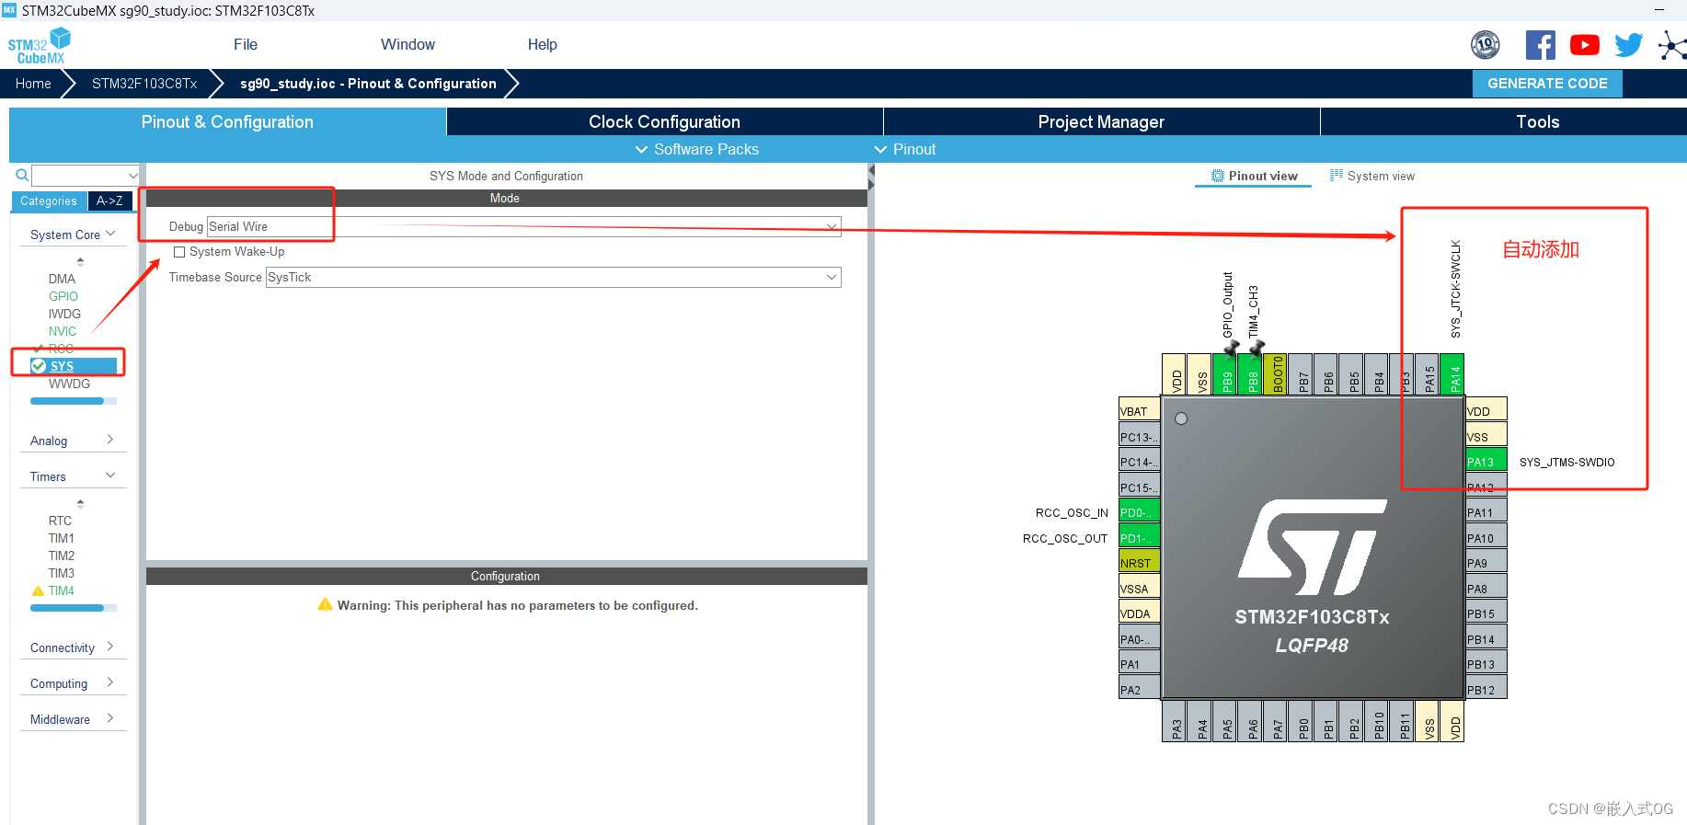Click the PA11 pin on chip
Image resolution: width=1687 pixels, height=825 pixels.
point(1486,512)
